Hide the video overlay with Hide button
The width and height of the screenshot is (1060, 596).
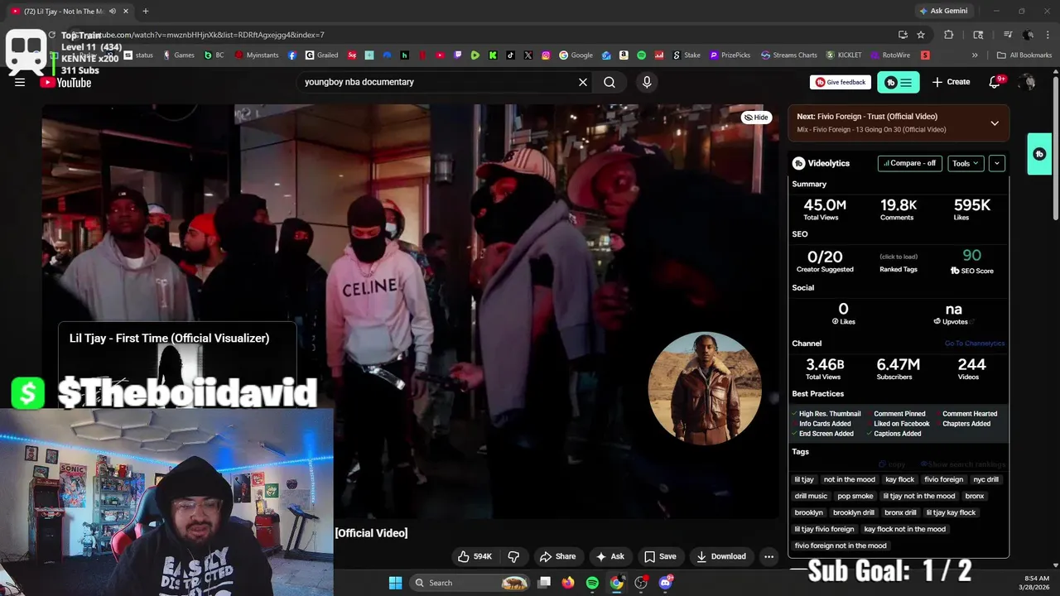[756, 118]
